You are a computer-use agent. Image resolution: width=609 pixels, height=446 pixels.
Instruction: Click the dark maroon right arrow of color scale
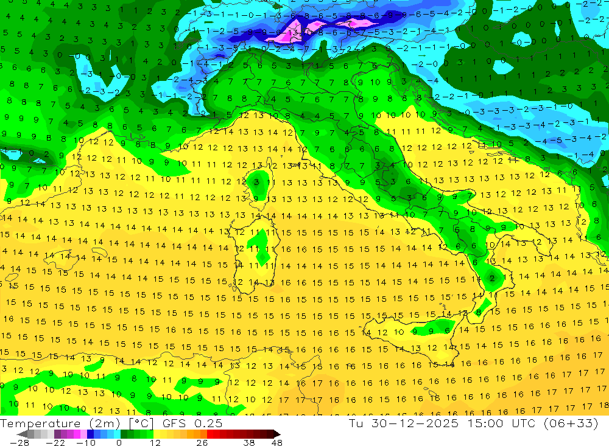tap(276, 434)
